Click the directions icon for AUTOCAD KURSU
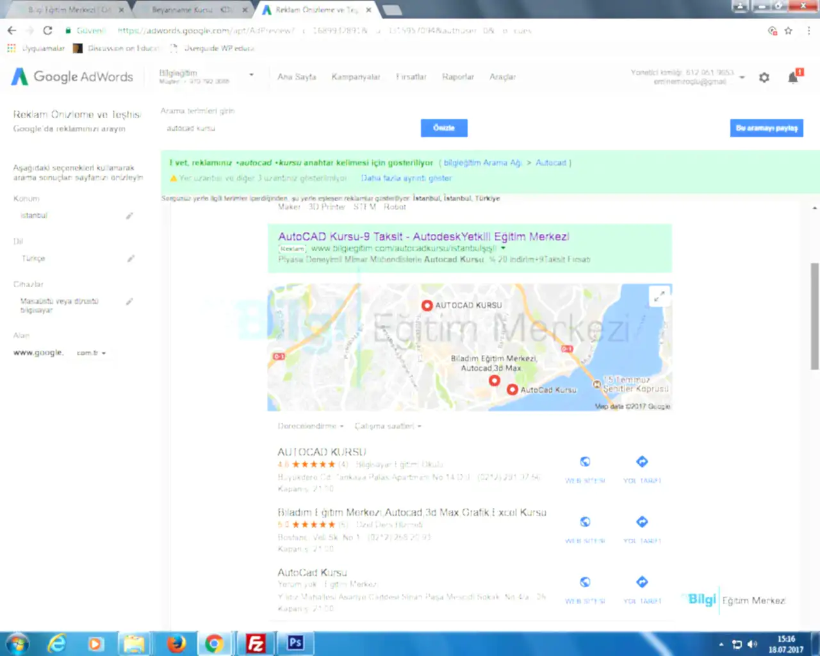The image size is (820, 656). pyautogui.click(x=642, y=462)
